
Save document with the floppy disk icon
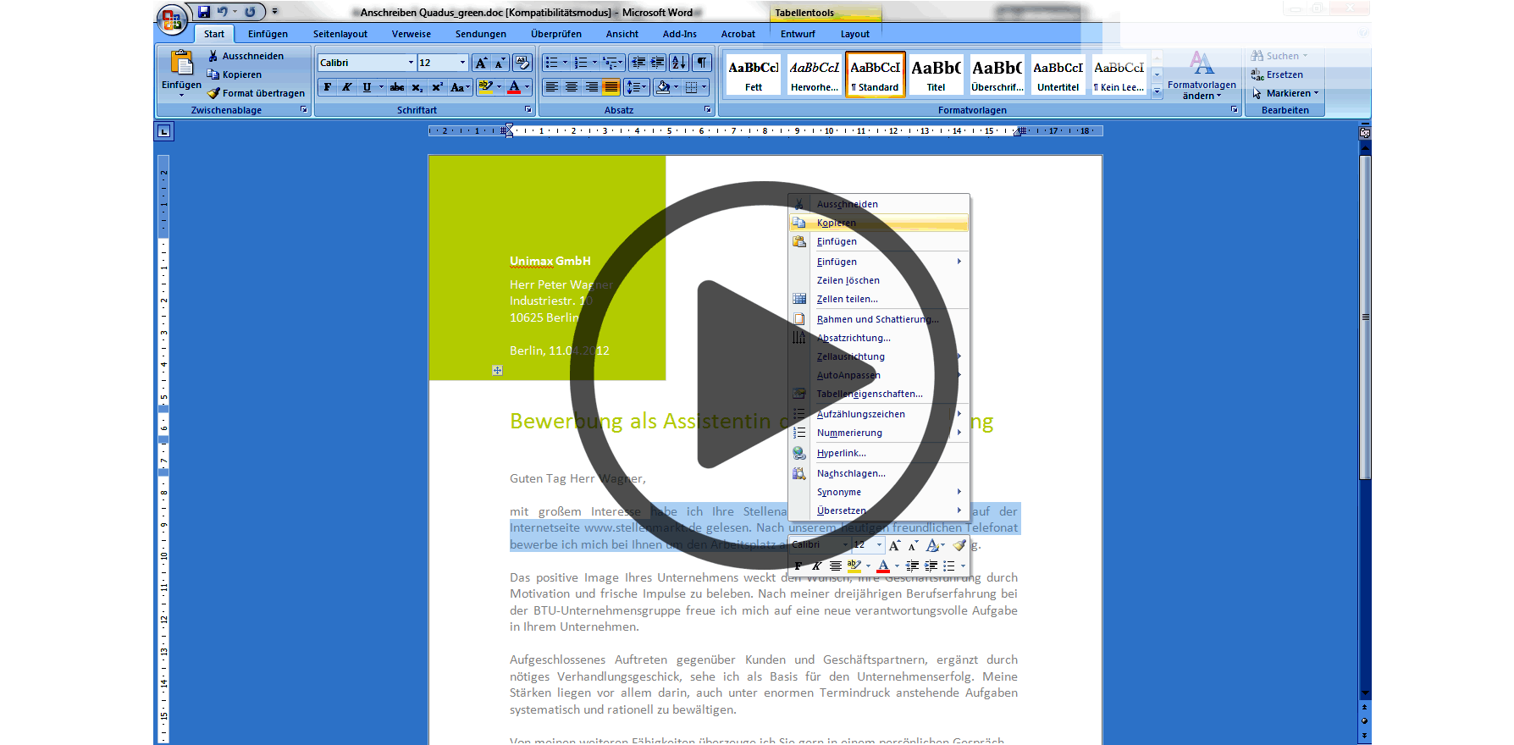click(204, 12)
